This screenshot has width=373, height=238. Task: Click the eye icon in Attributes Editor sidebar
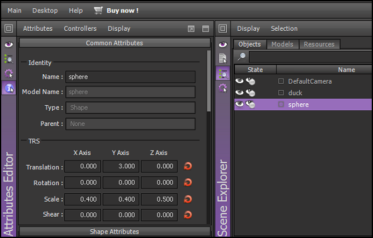(x=9, y=45)
